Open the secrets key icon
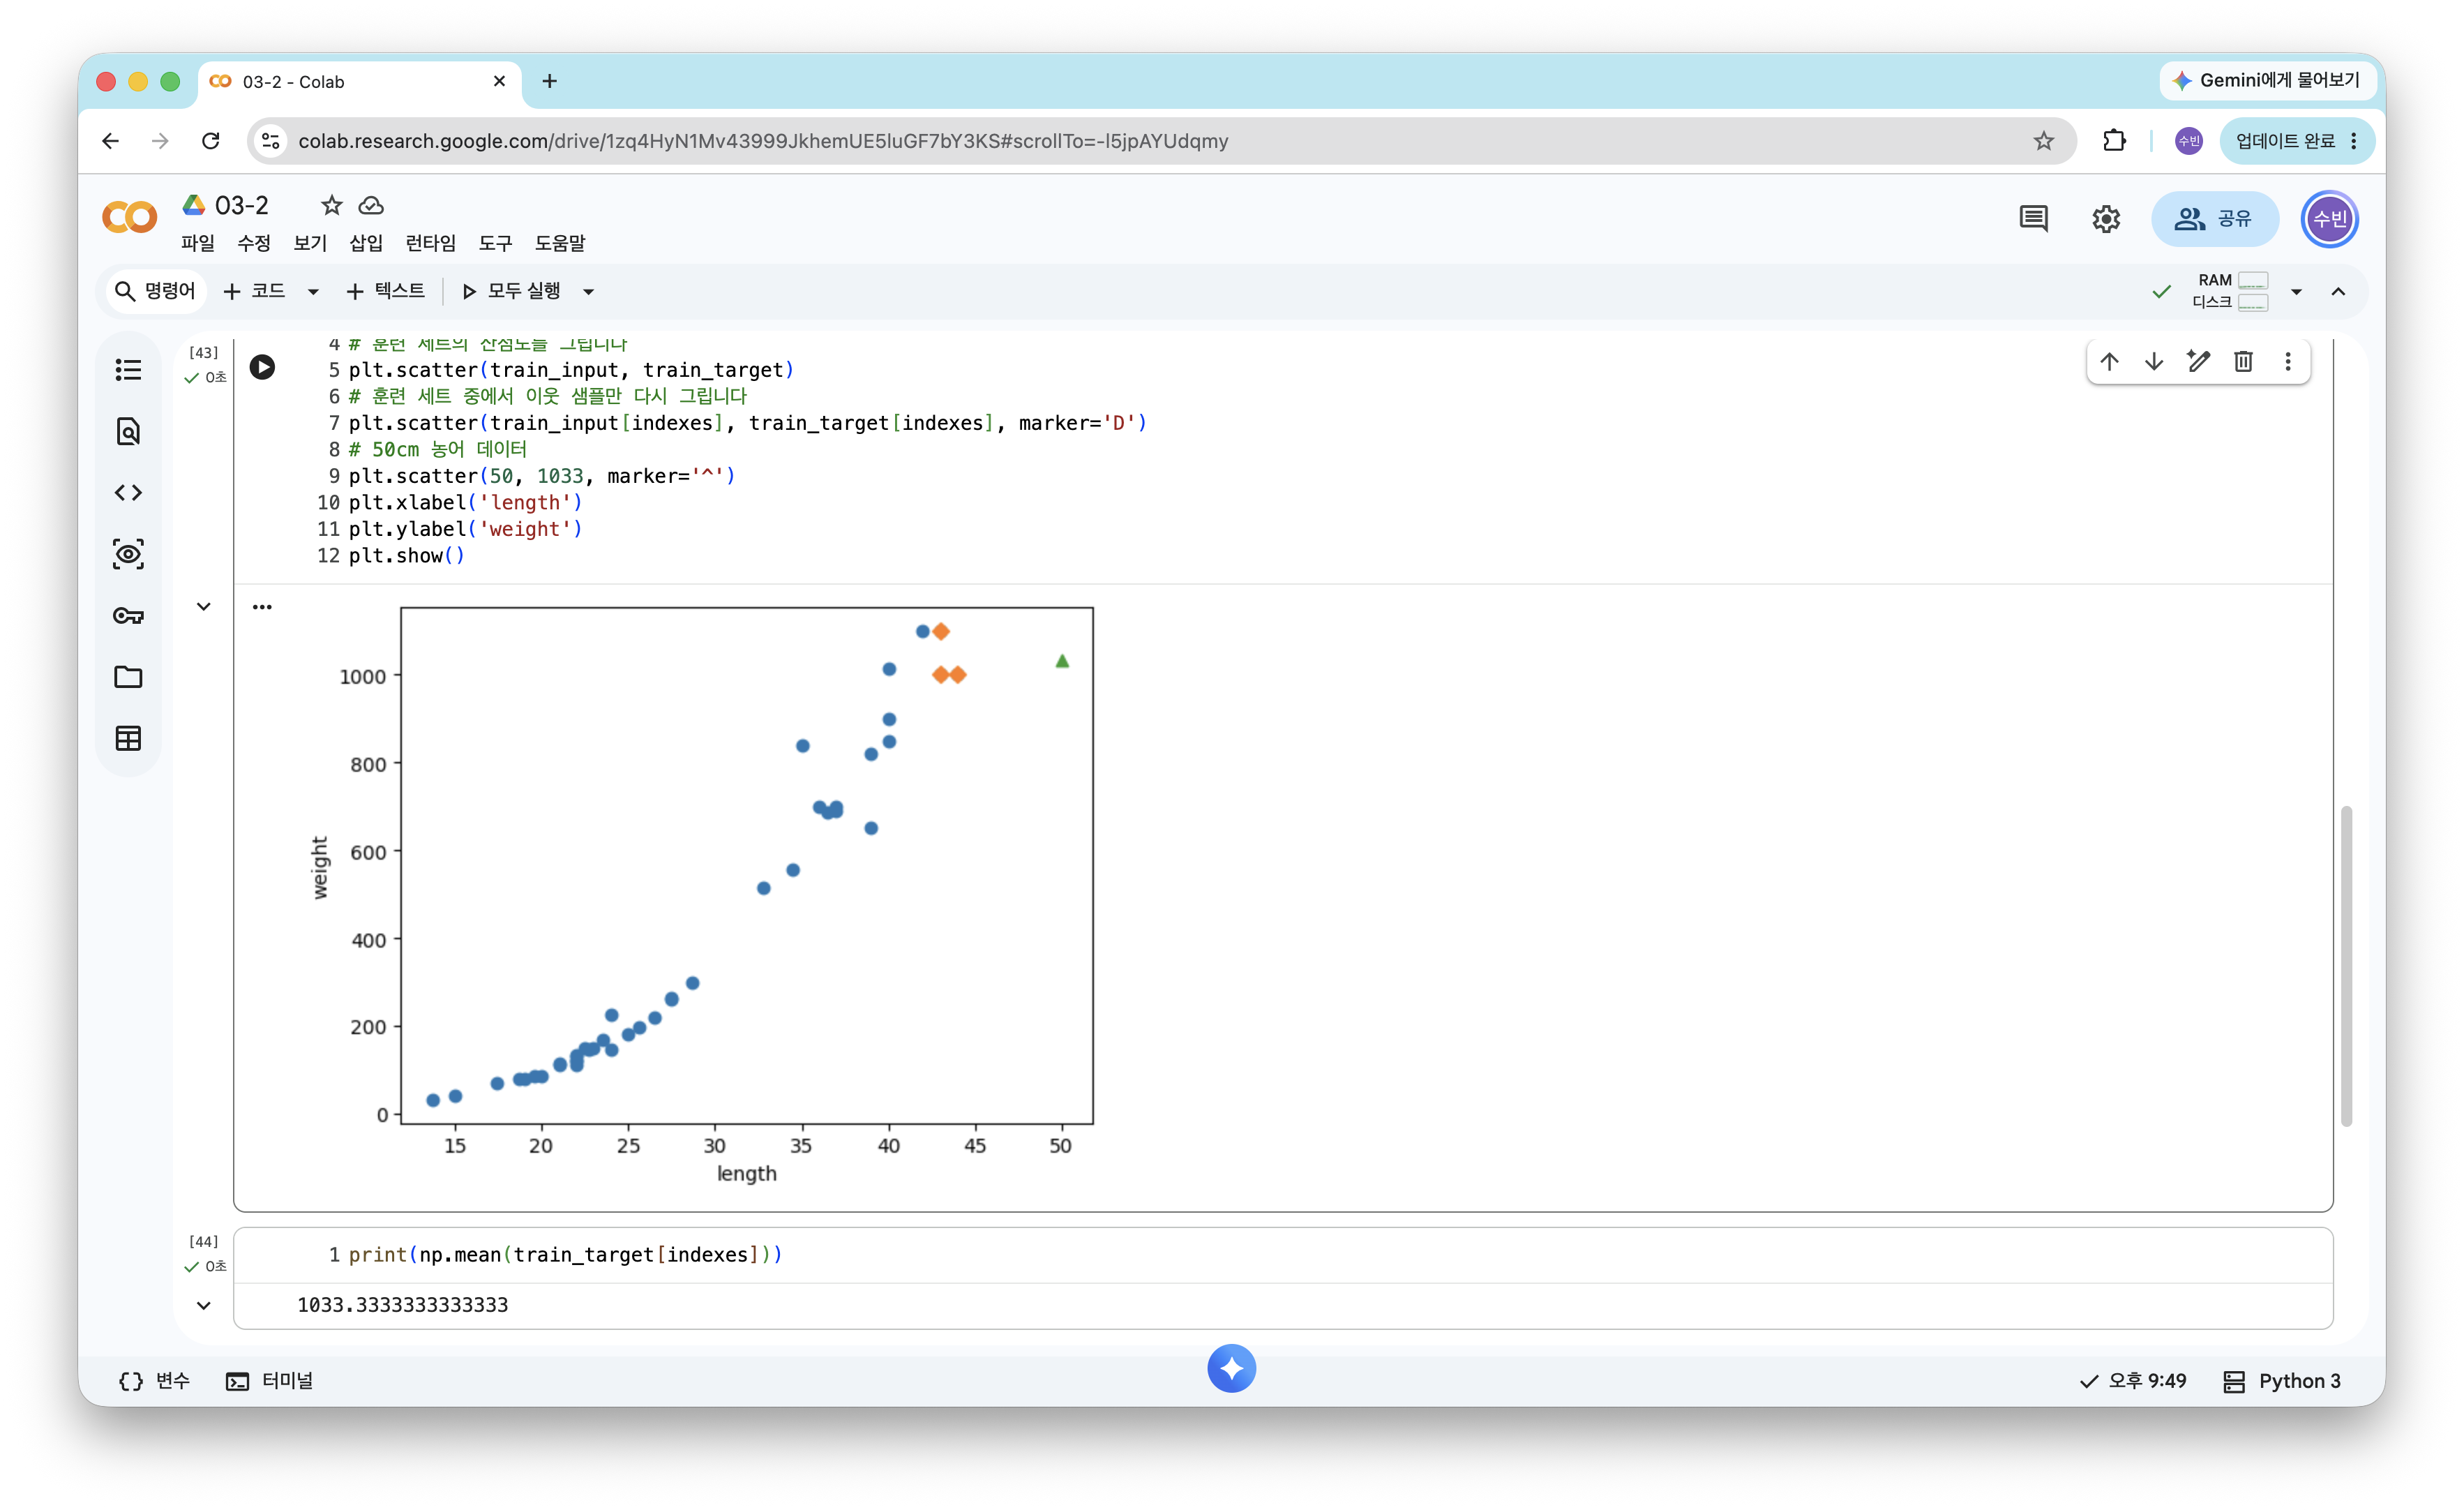2464x1510 pixels. (128, 616)
